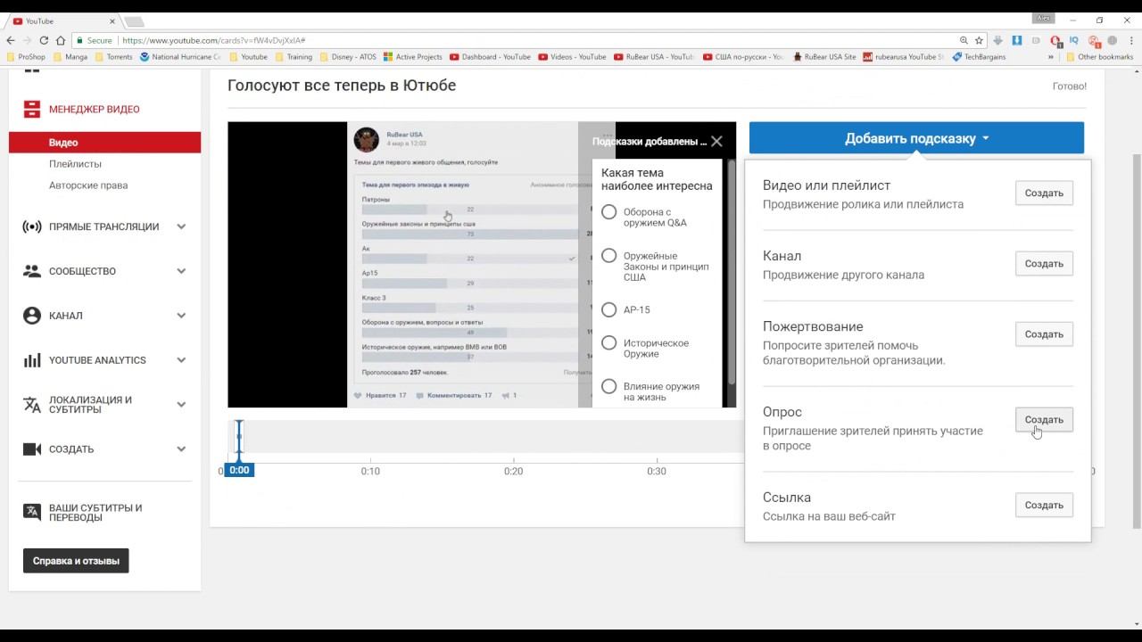Click YouTube Analytics bar chart icon

32,360
